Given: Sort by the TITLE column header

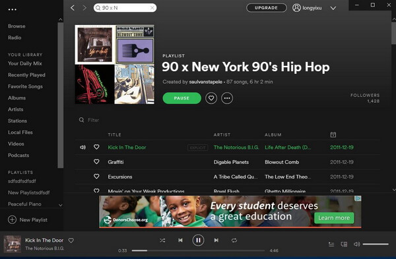Looking at the screenshot, I should click(114, 134).
